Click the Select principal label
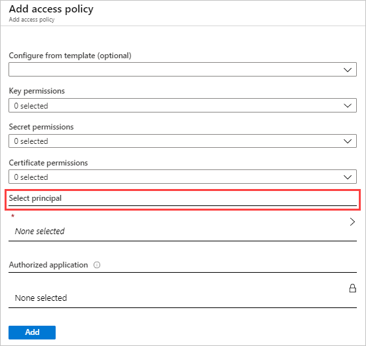The height and width of the screenshot is (346, 366). 35,198
